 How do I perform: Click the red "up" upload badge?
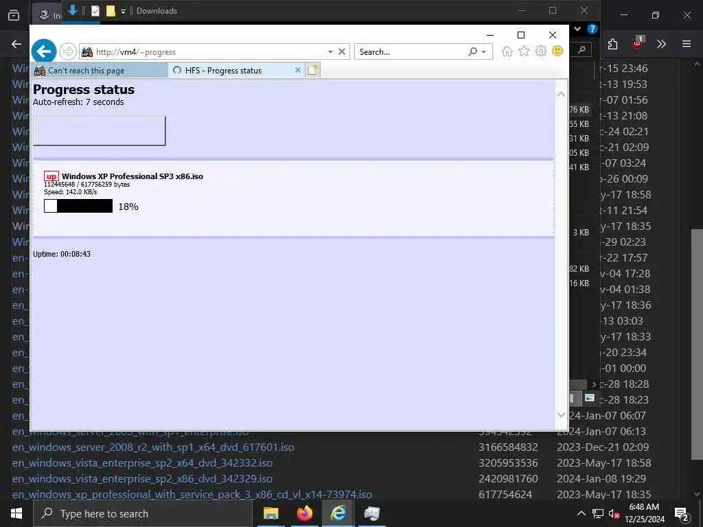51,176
